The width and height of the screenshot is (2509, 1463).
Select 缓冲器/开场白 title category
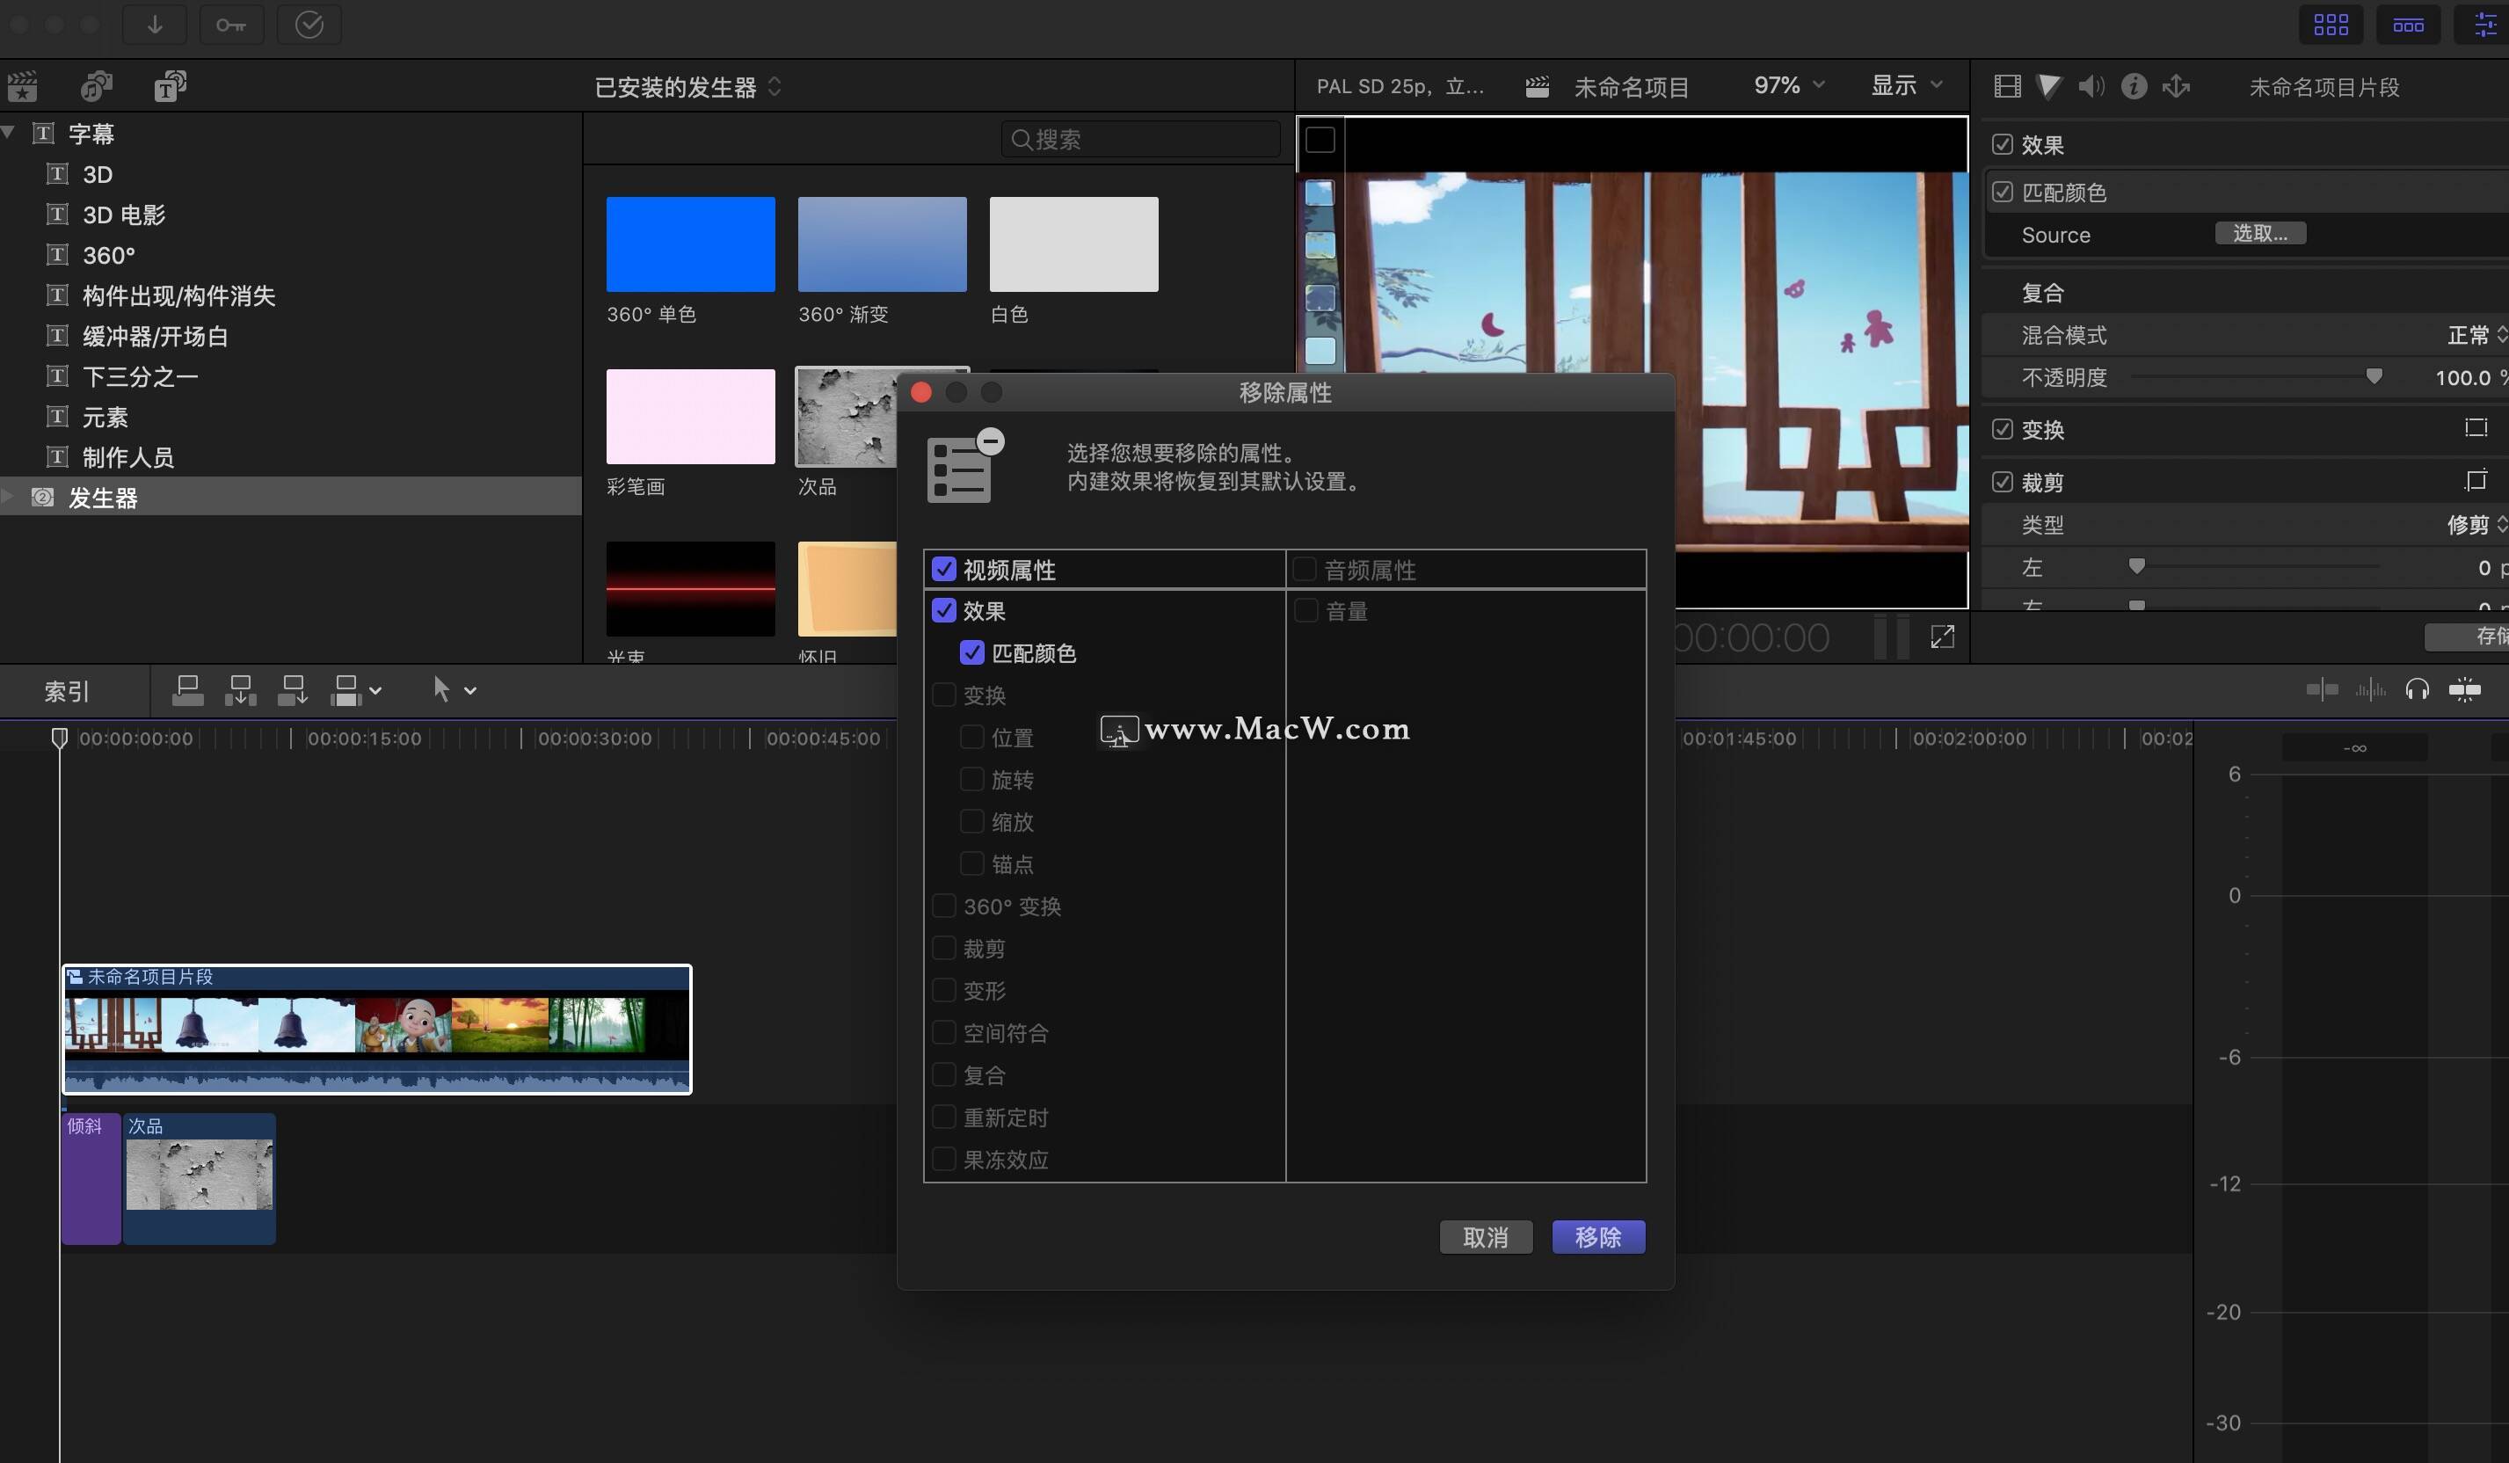point(155,337)
